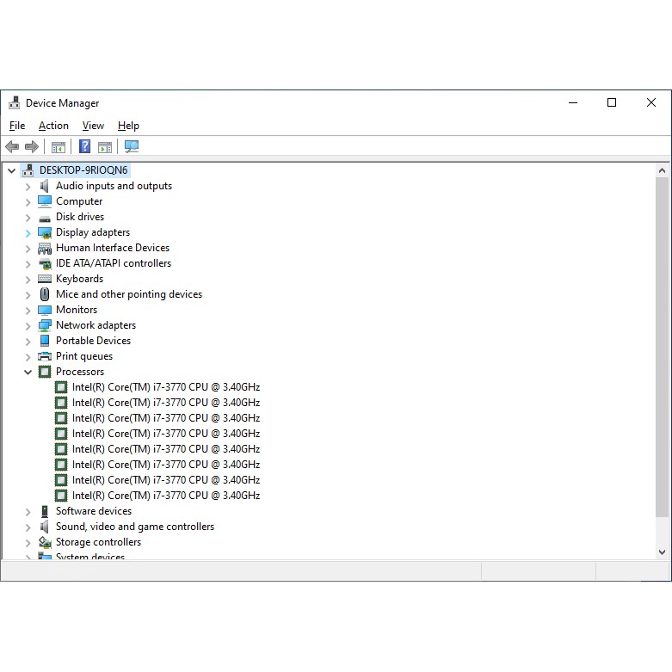The image size is (672, 672).
Task: Expand the Network adapters category
Action: pyautogui.click(x=28, y=325)
